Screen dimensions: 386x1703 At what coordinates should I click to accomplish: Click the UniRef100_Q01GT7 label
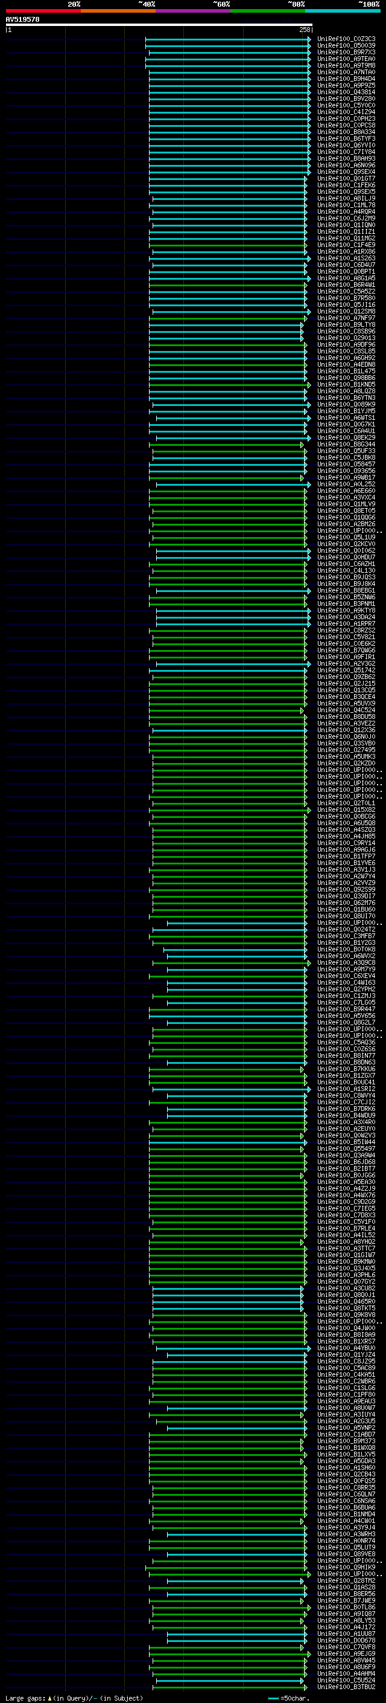pyautogui.click(x=346, y=178)
